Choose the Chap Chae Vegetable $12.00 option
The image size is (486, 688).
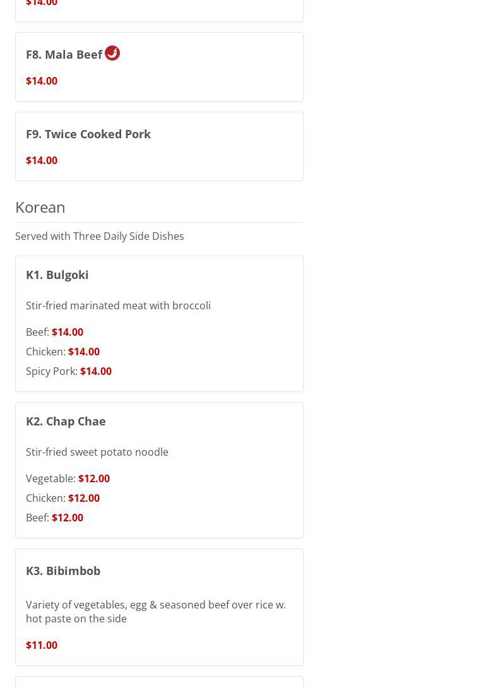tap(68, 478)
